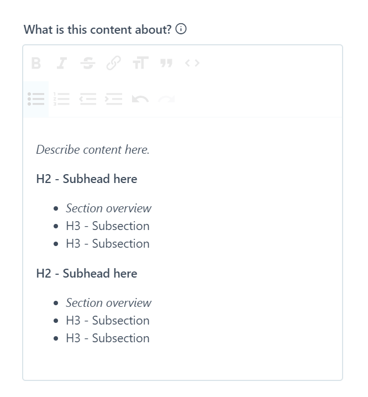The width and height of the screenshot is (368, 397).
Task: Increase the indent level
Action: click(114, 99)
